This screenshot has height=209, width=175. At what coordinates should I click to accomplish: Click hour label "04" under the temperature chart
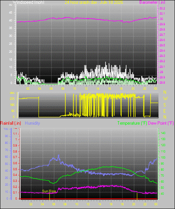coord(42,204)
